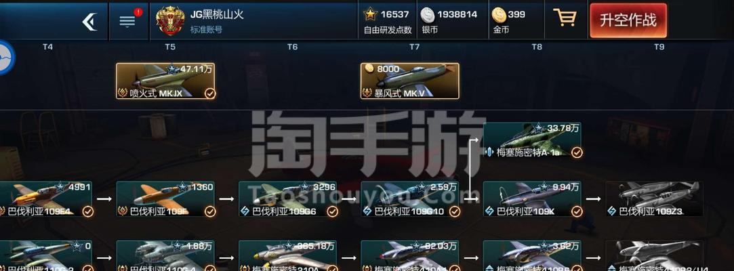Click checkmark on 喷火式 MK.IX card
Screen dimensions: 734x271
click(210, 93)
